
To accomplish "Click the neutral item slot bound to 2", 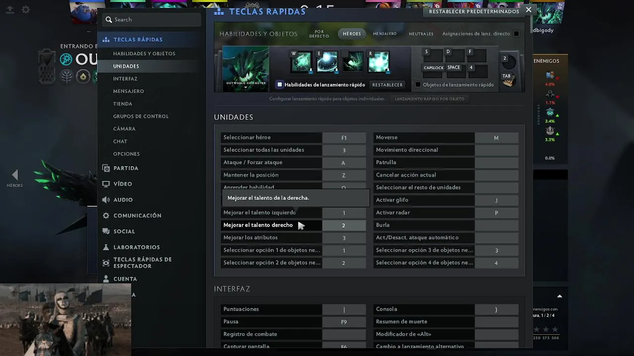I will tap(508, 61).
